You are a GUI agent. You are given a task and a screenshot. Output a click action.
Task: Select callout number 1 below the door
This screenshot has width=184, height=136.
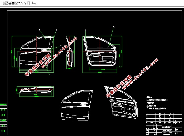pyautogui.click(x=50, y=77)
